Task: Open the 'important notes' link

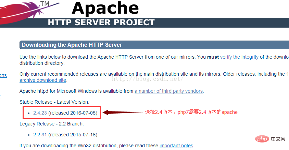Action: (176, 146)
